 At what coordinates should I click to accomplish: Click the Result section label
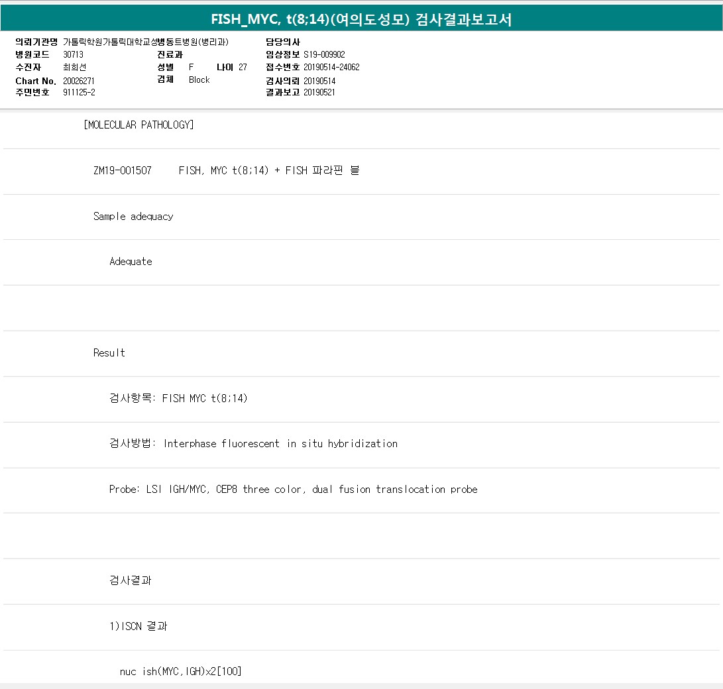(109, 352)
